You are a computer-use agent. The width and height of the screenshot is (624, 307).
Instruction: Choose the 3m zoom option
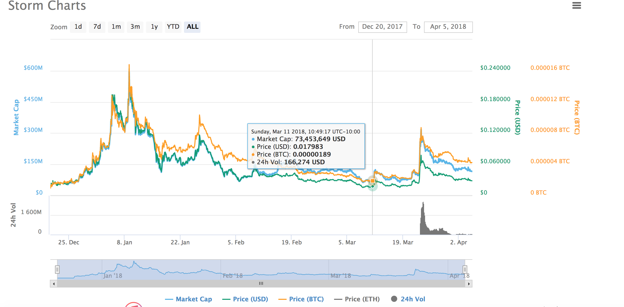[135, 27]
